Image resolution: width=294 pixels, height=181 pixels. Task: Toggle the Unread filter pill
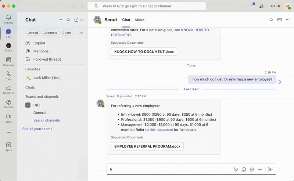coord(33,33)
